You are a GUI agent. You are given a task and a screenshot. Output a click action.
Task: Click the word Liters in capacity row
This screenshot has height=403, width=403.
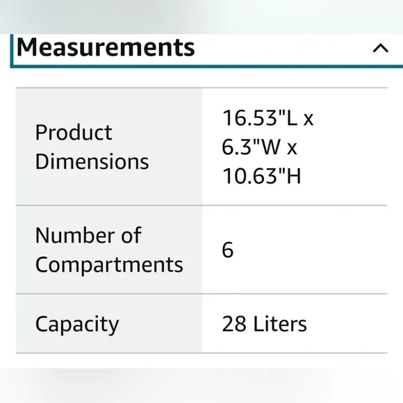point(280,324)
